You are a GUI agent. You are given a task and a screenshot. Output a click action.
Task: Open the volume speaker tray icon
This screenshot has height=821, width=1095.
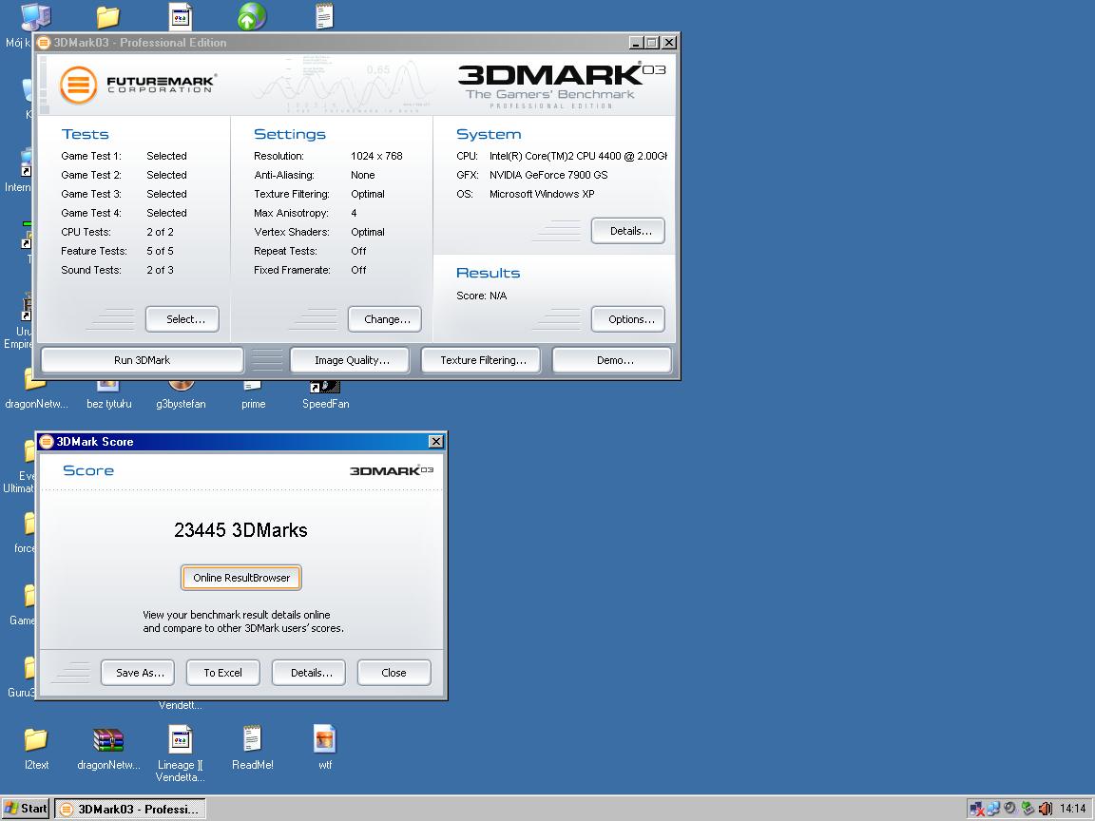[x=1045, y=809]
